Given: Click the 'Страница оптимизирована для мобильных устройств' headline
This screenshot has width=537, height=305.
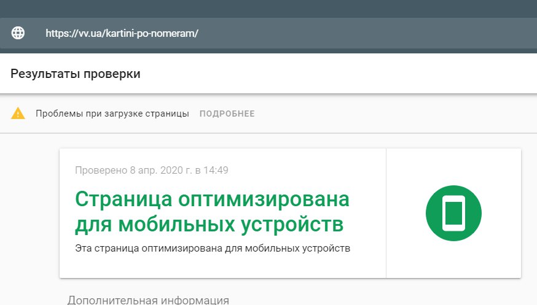Looking at the screenshot, I should pos(212,212).
